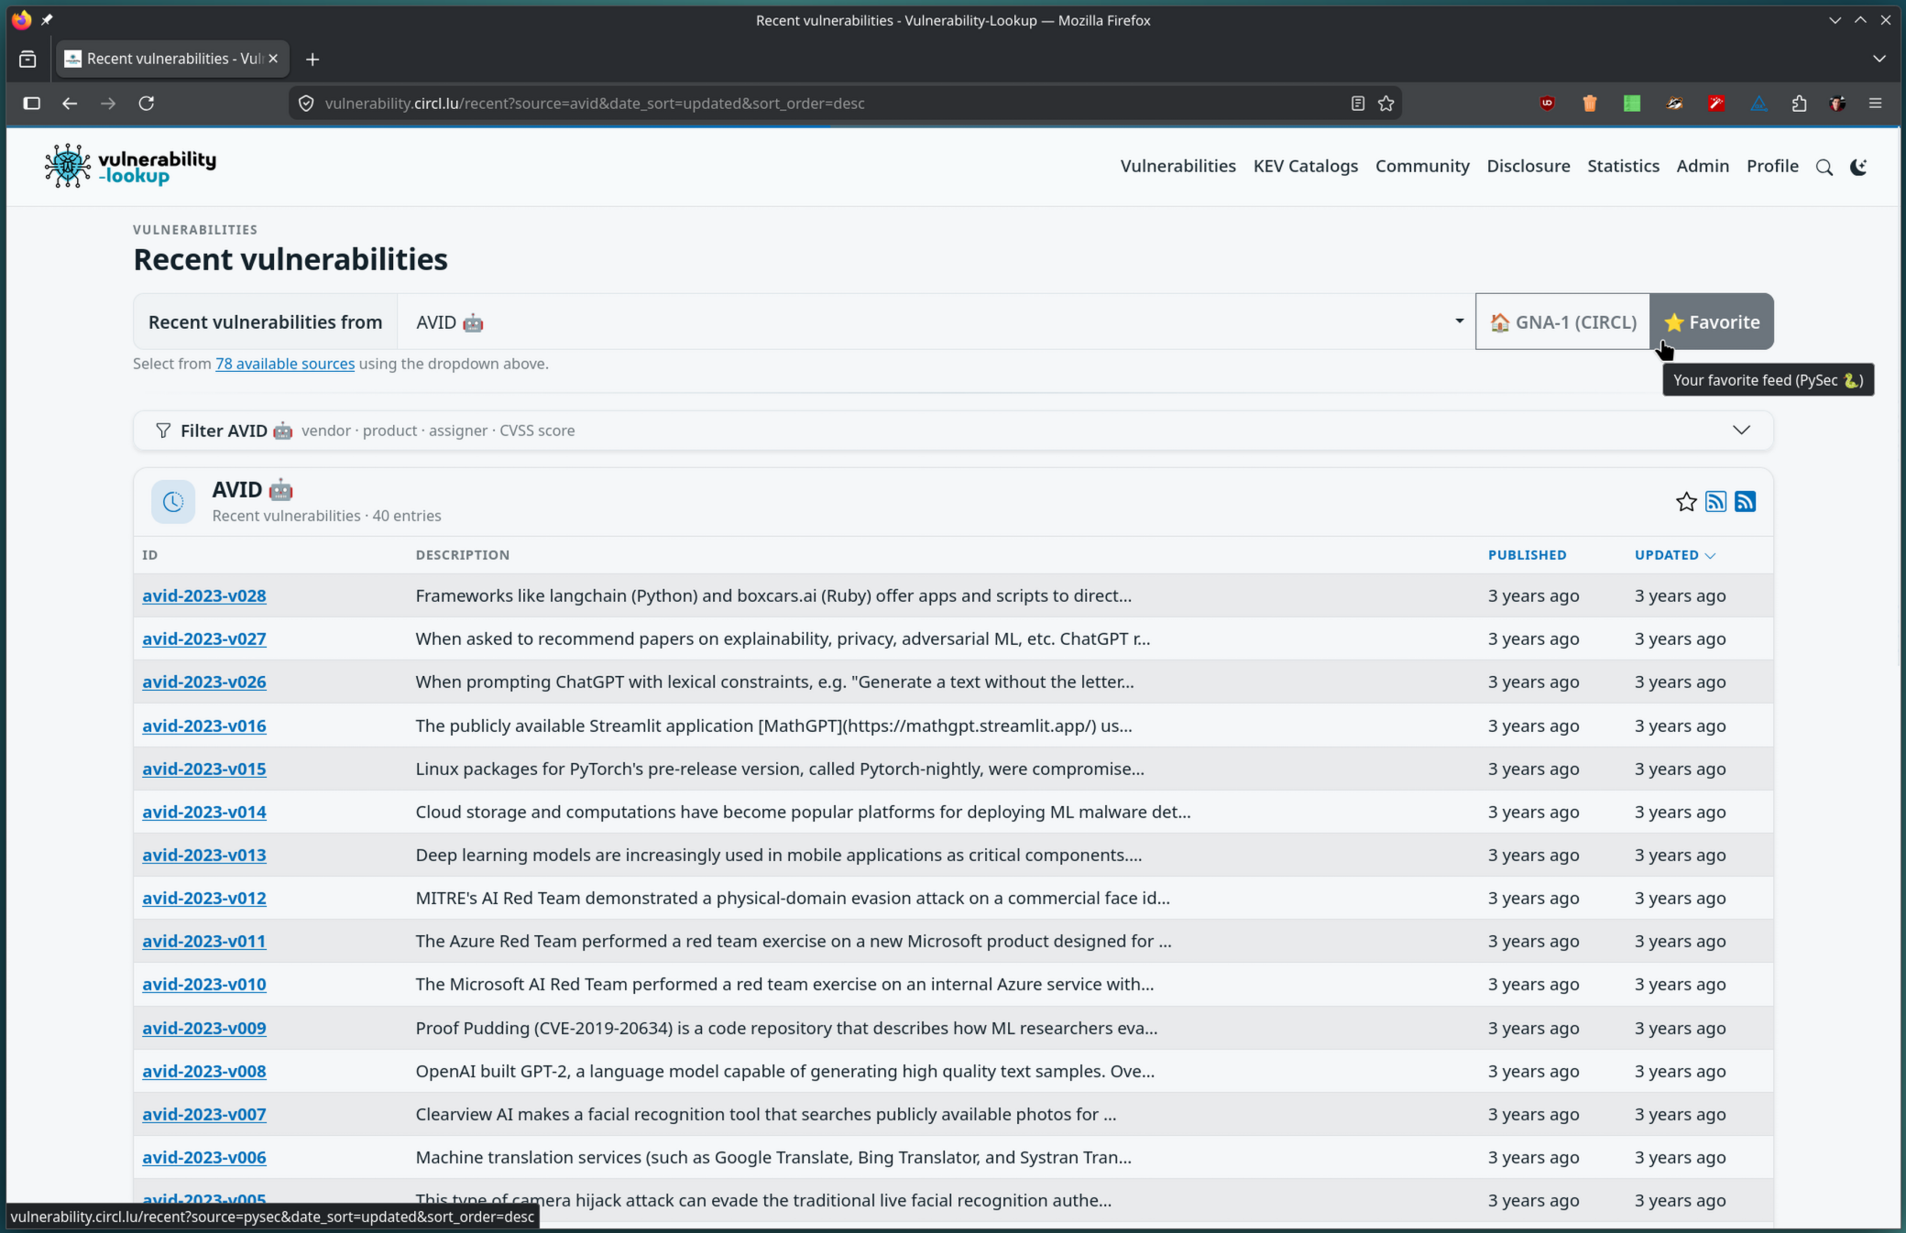Image resolution: width=1906 pixels, height=1233 pixels.
Task: Open a new browser tab
Action: [312, 59]
